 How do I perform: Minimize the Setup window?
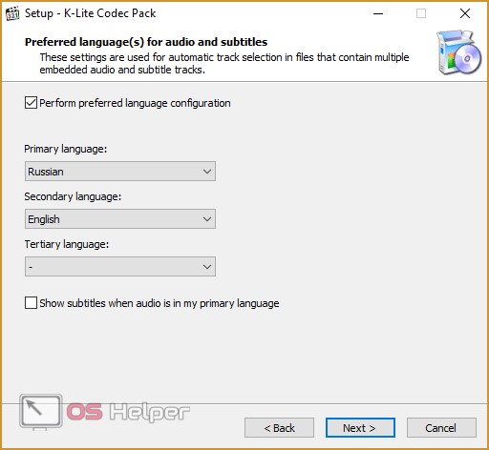(378, 13)
